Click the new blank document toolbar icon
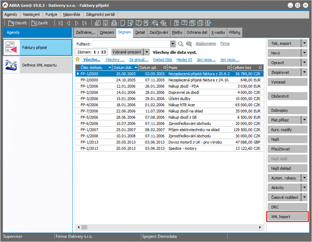Viewport: 312px width, 242px height. 122,23
